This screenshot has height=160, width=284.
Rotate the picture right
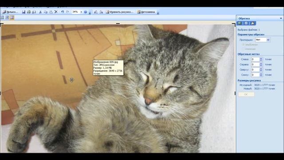[101, 12]
